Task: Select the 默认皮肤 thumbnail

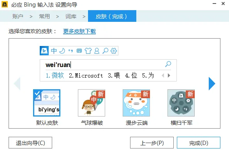Action: tap(47, 103)
